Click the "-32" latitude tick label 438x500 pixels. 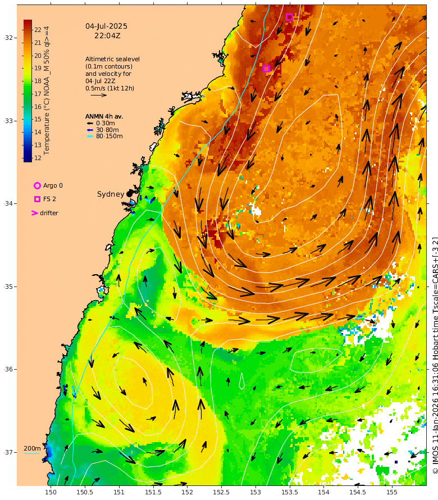pos(8,38)
